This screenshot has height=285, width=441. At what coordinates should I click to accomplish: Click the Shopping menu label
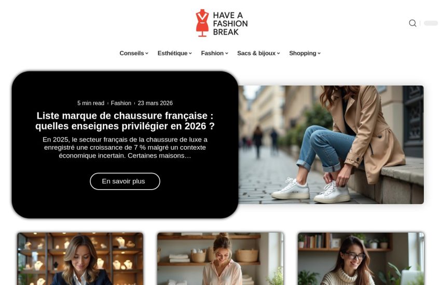point(302,53)
